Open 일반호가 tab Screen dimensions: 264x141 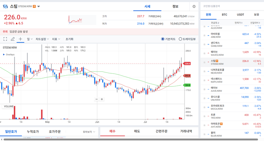(11, 131)
